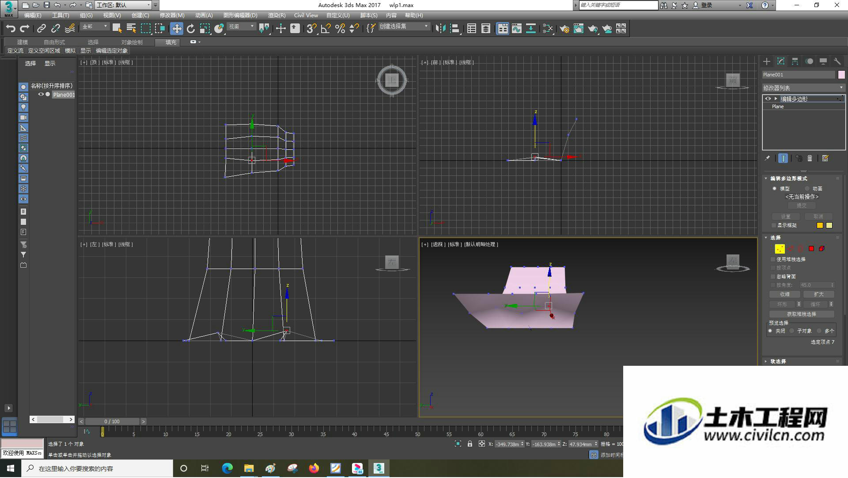Open the 创建选择集 dropdown
Image resolution: width=848 pixels, height=478 pixels.
(404, 27)
